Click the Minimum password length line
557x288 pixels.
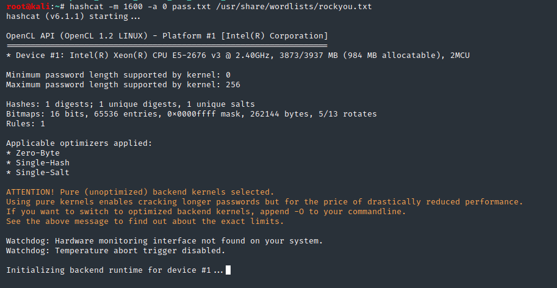tap(119, 75)
